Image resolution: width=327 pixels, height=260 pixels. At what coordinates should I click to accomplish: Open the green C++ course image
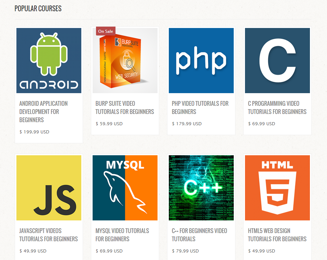(201, 188)
